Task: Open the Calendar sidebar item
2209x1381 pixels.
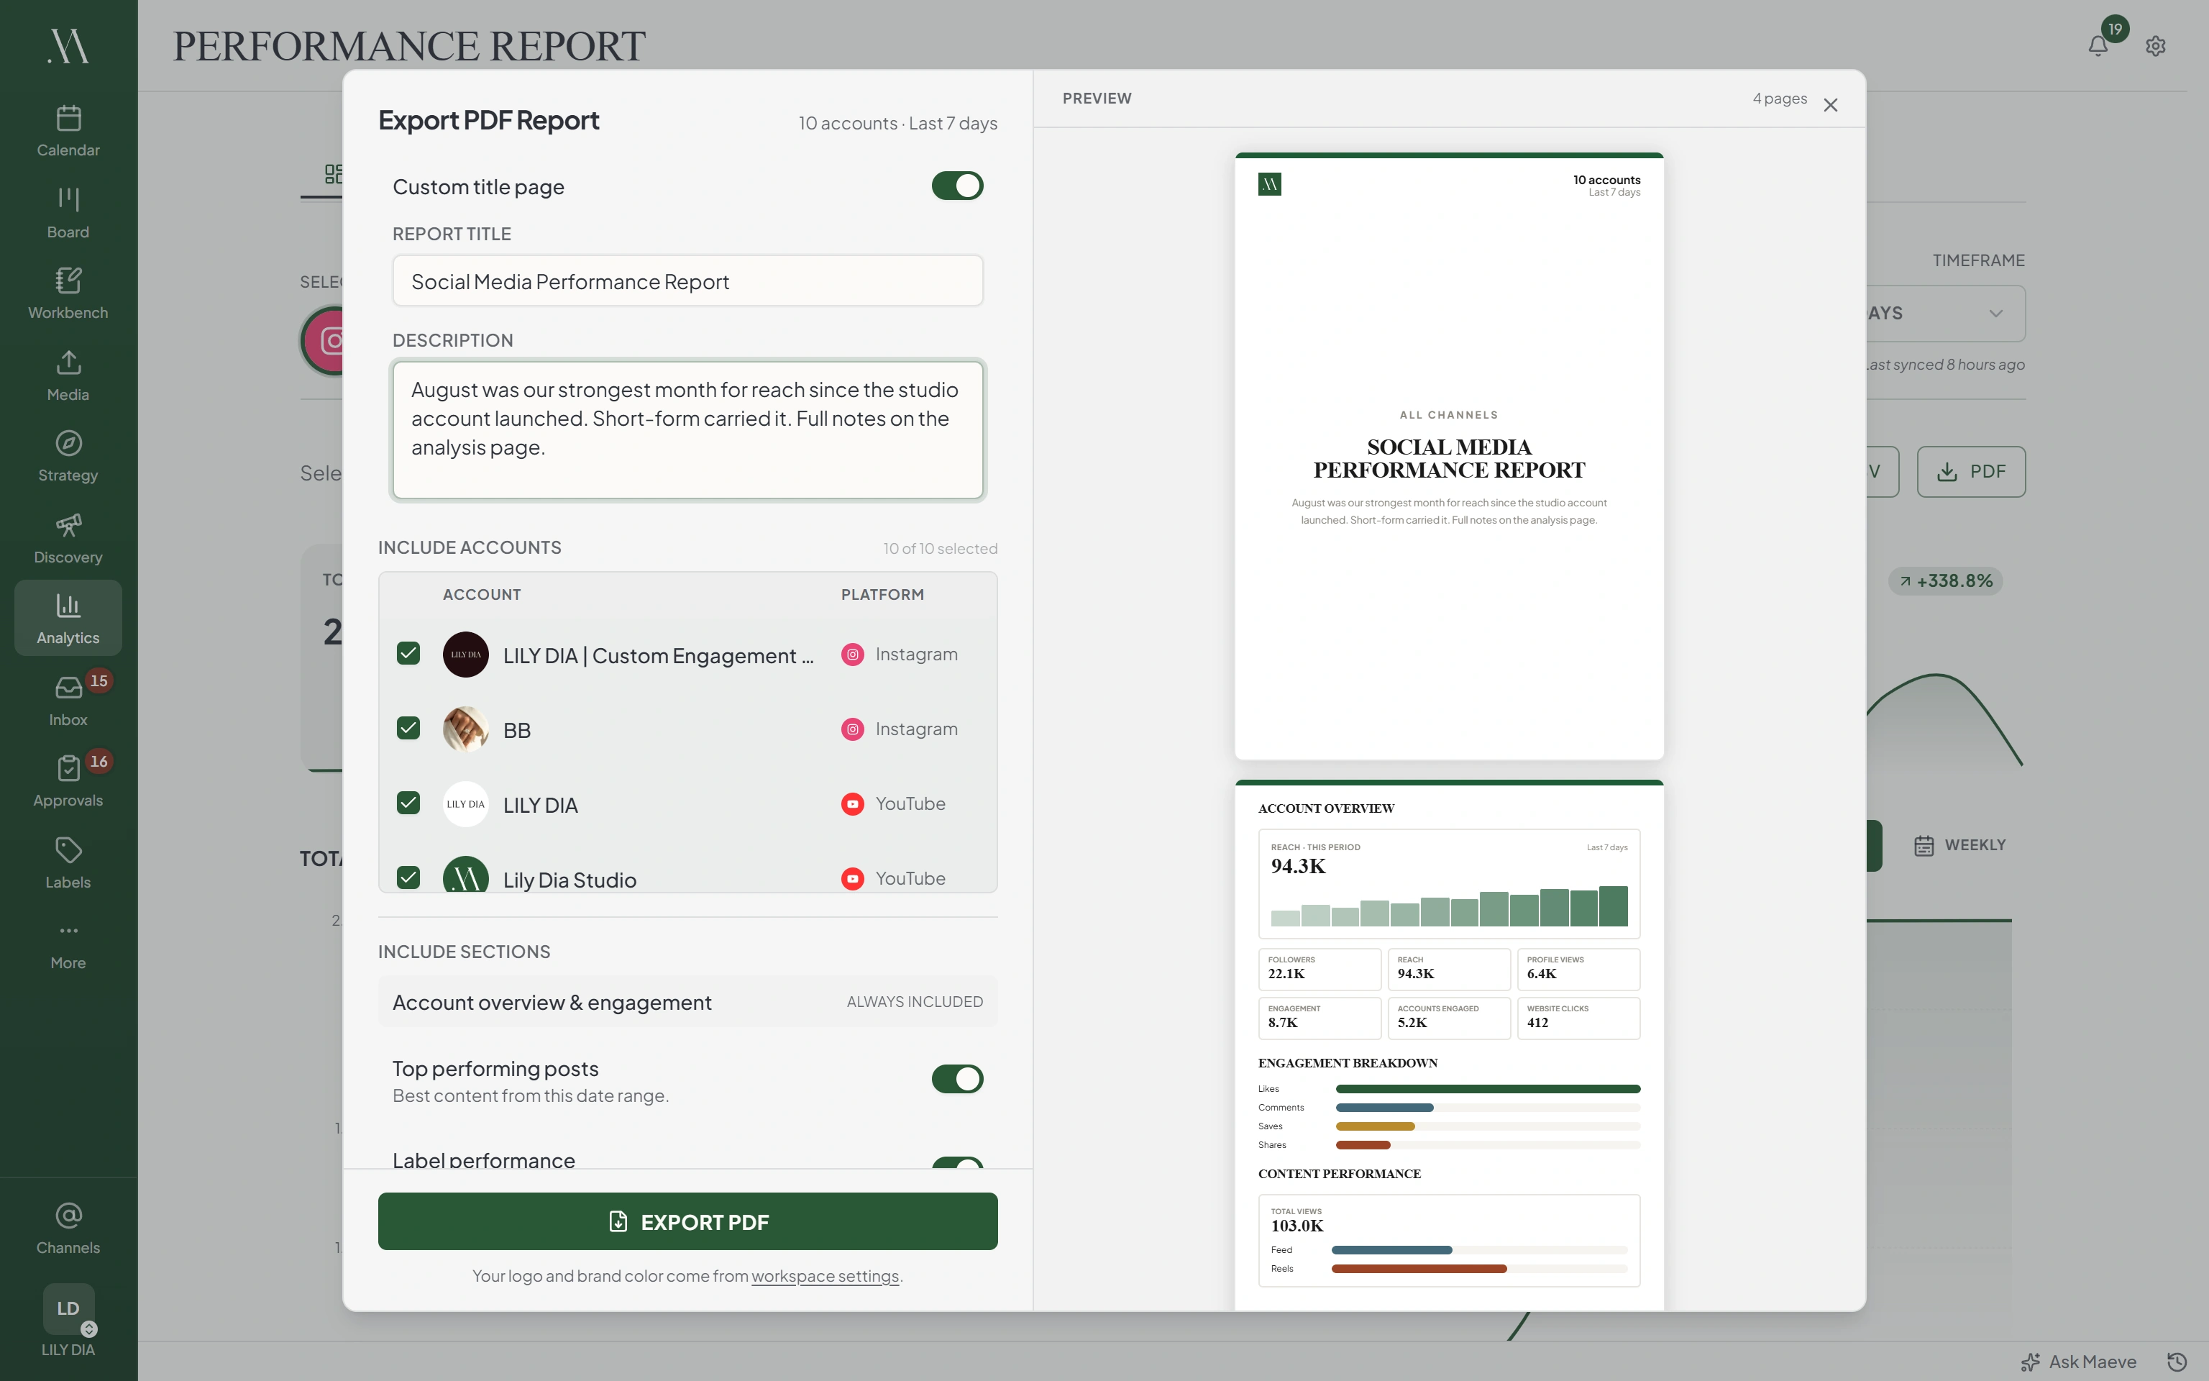Action: [68, 131]
